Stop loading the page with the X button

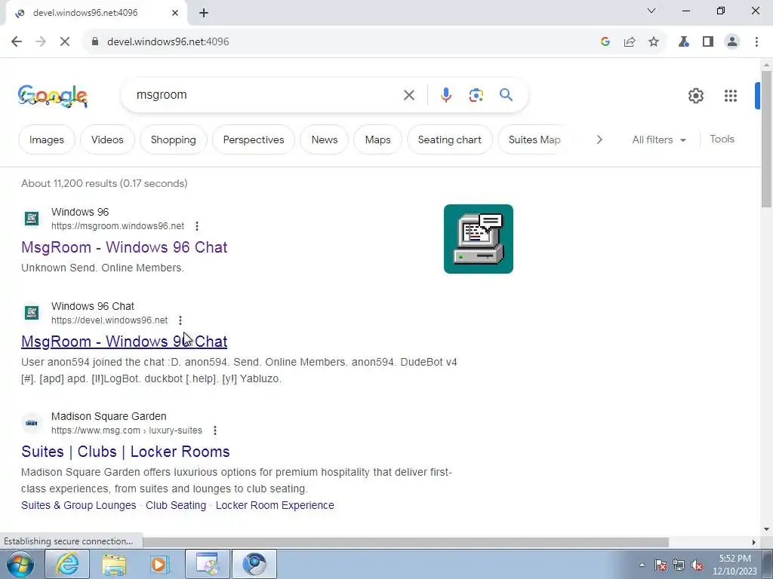pos(65,42)
